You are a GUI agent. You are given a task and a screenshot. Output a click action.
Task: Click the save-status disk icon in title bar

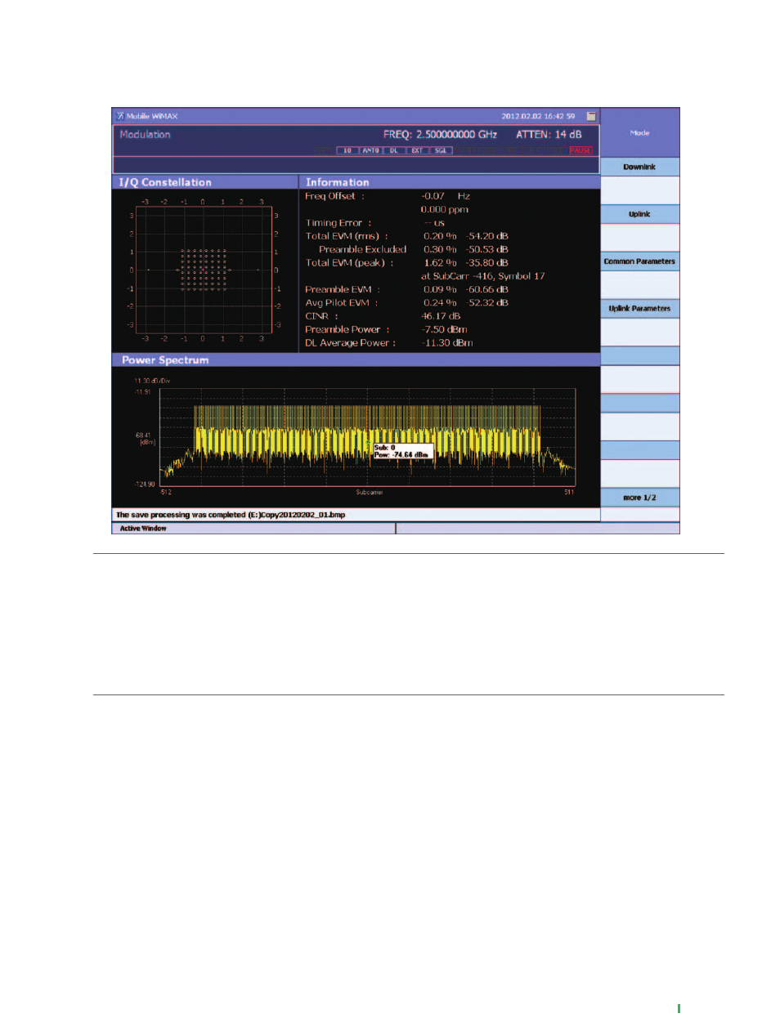click(x=591, y=116)
